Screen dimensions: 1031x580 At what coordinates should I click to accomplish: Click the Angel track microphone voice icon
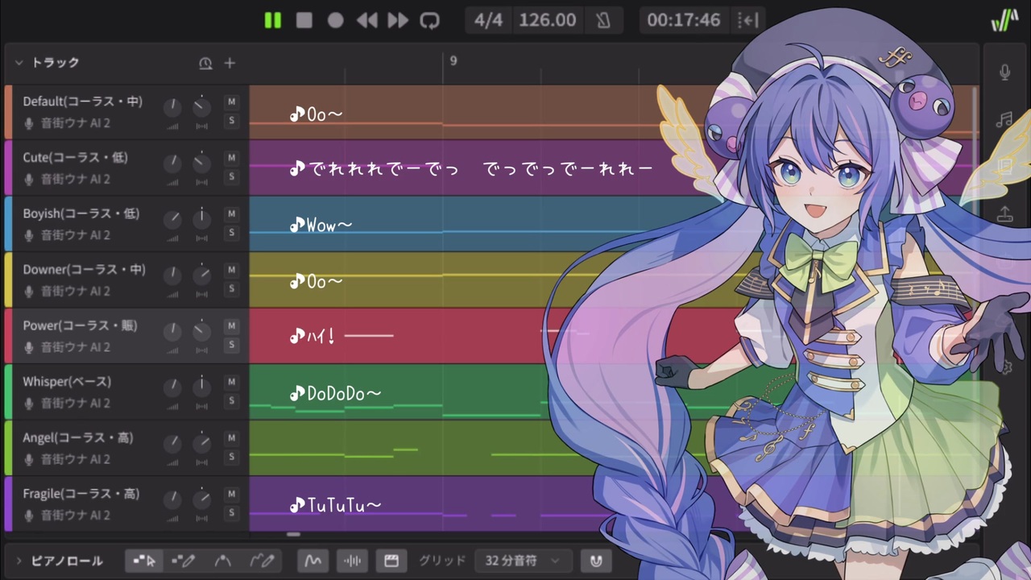click(29, 459)
